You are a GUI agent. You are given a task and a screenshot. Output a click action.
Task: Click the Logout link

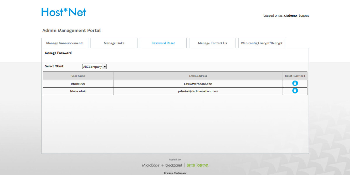[304, 16]
